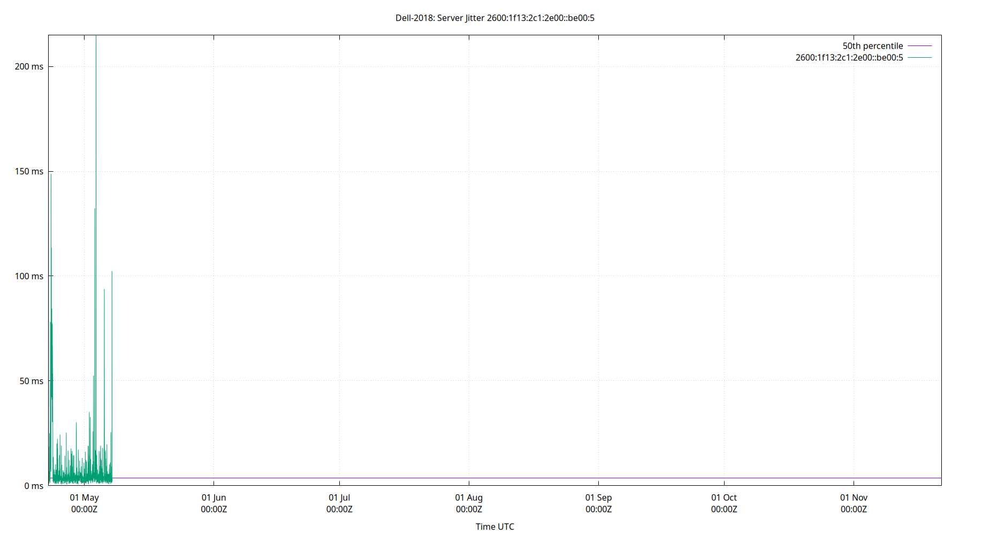Click the chart title Dell-2018 Server Jitter

coord(494,18)
